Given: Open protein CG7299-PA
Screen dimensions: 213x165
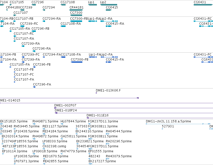Looking at the screenshot, I should click(x=31, y=60).
